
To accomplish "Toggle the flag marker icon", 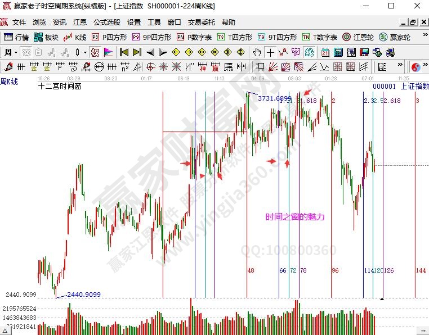I will coord(108,52).
